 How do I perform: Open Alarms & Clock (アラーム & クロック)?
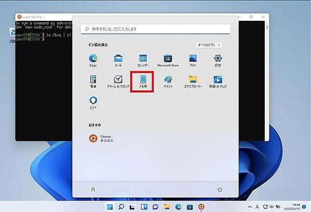tap(118, 82)
